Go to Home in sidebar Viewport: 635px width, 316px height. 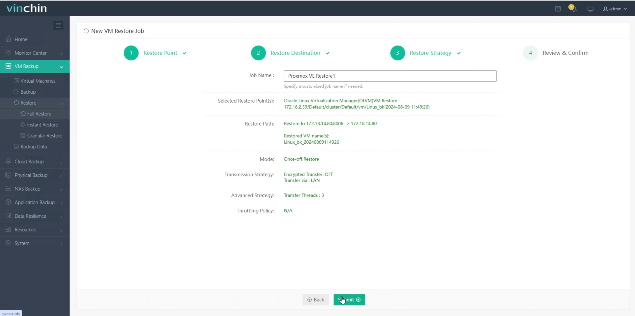click(35, 39)
